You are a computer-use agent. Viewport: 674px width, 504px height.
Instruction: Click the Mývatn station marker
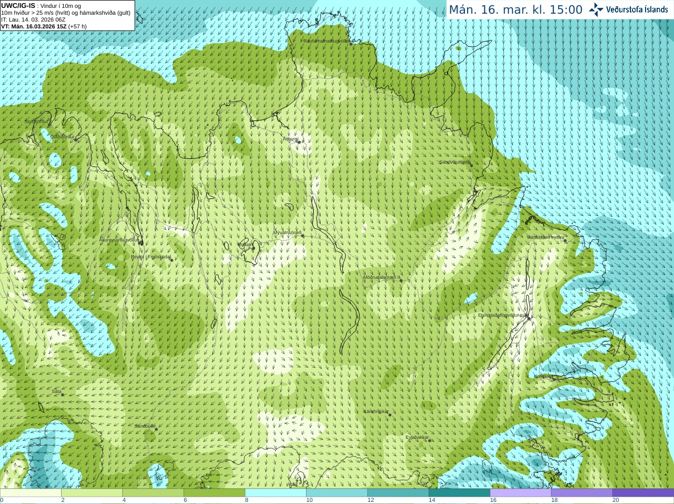[x=253, y=248]
